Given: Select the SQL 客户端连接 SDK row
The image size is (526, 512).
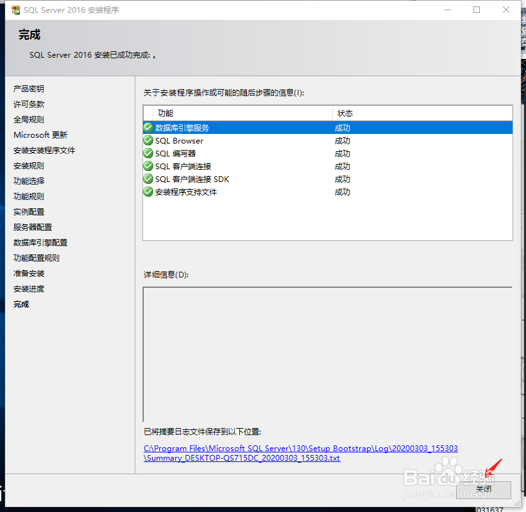Looking at the screenshot, I should 328,179.
